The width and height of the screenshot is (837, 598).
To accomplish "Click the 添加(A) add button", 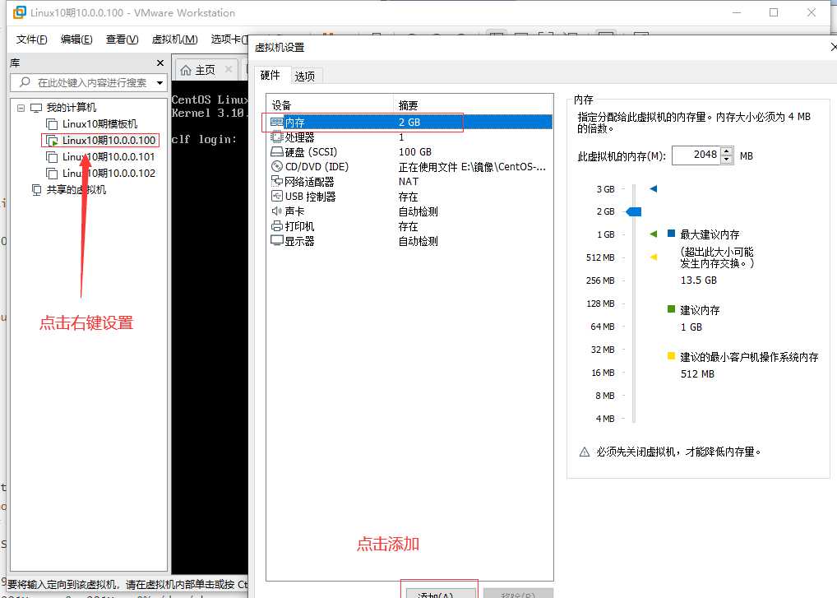I will (441, 593).
